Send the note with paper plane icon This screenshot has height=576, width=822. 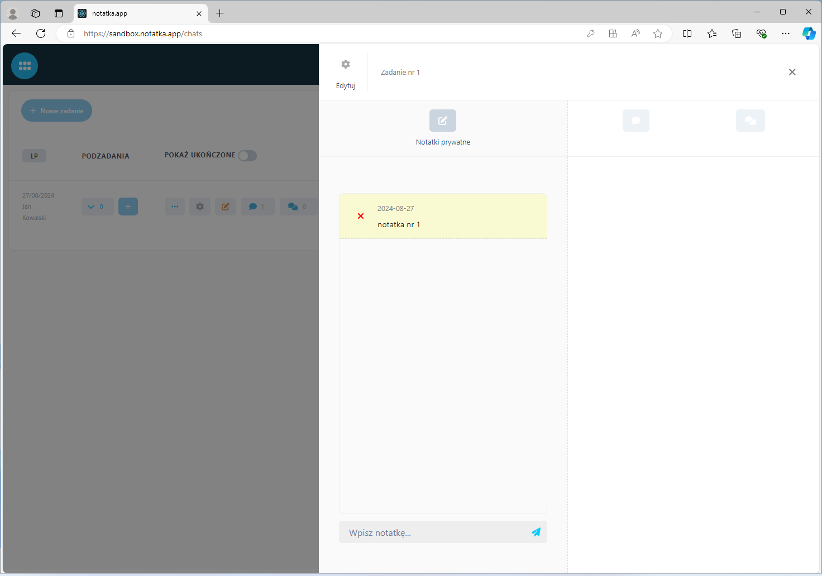tap(536, 532)
